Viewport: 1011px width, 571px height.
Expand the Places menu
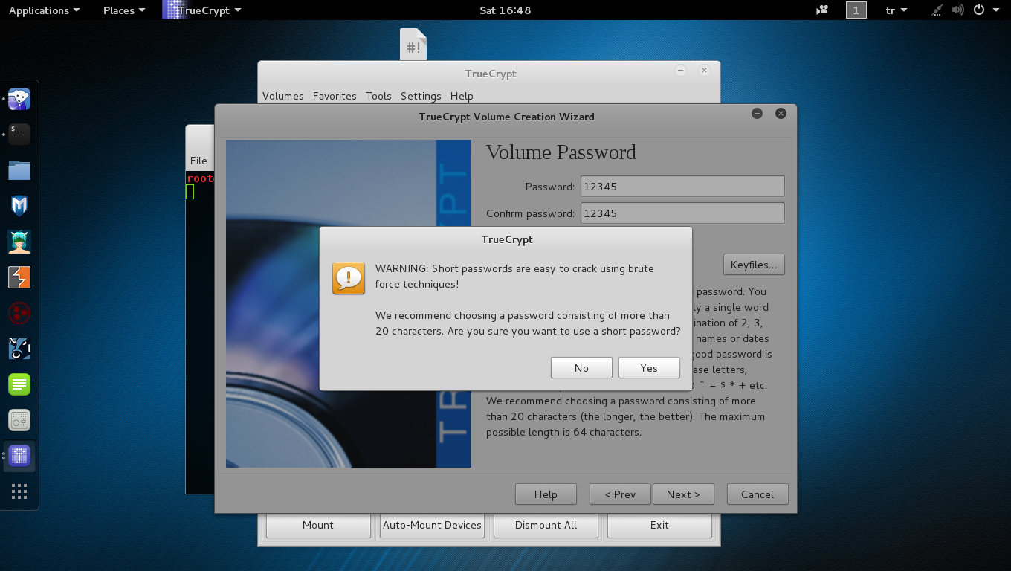(x=123, y=10)
